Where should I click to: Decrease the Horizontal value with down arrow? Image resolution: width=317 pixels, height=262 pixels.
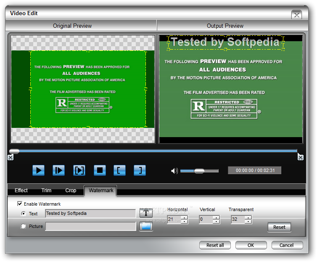click(x=185, y=222)
